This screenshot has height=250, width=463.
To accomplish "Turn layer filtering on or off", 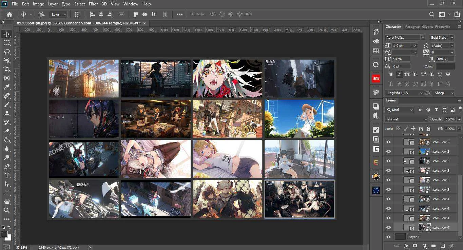I will coord(460,109).
